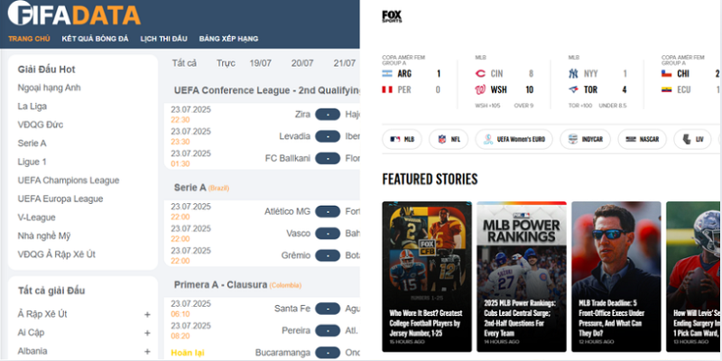Viewport: 722px width, 361px height.
Task: Select the LIV golf pill
Action: tap(692, 139)
